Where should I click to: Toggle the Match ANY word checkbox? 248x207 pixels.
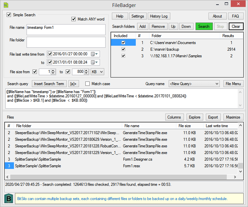click(x=74, y=19)
